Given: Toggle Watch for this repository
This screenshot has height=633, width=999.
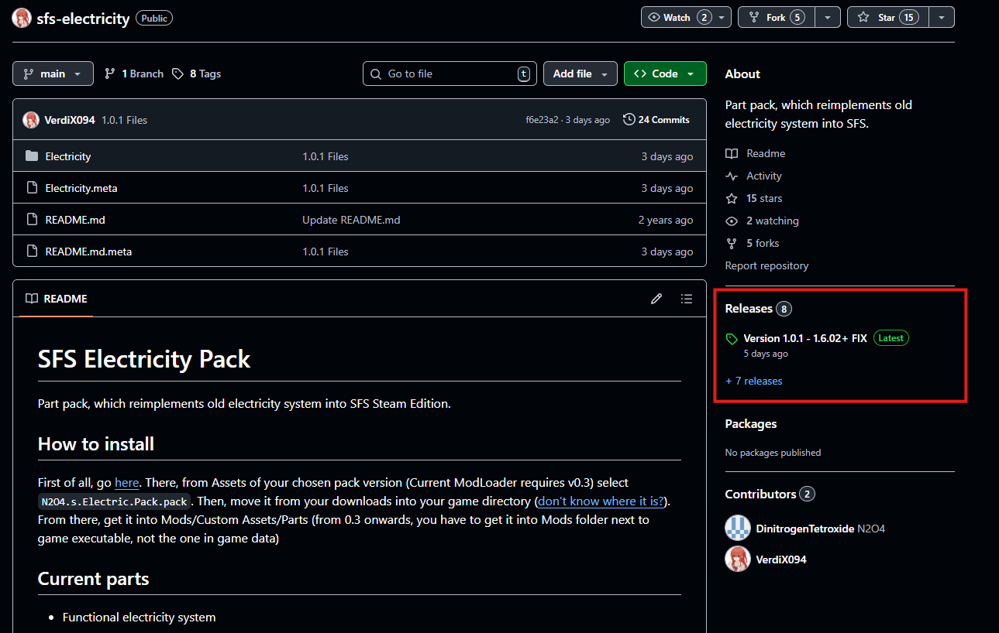Looking at the screenshot, I should point(678,17).
